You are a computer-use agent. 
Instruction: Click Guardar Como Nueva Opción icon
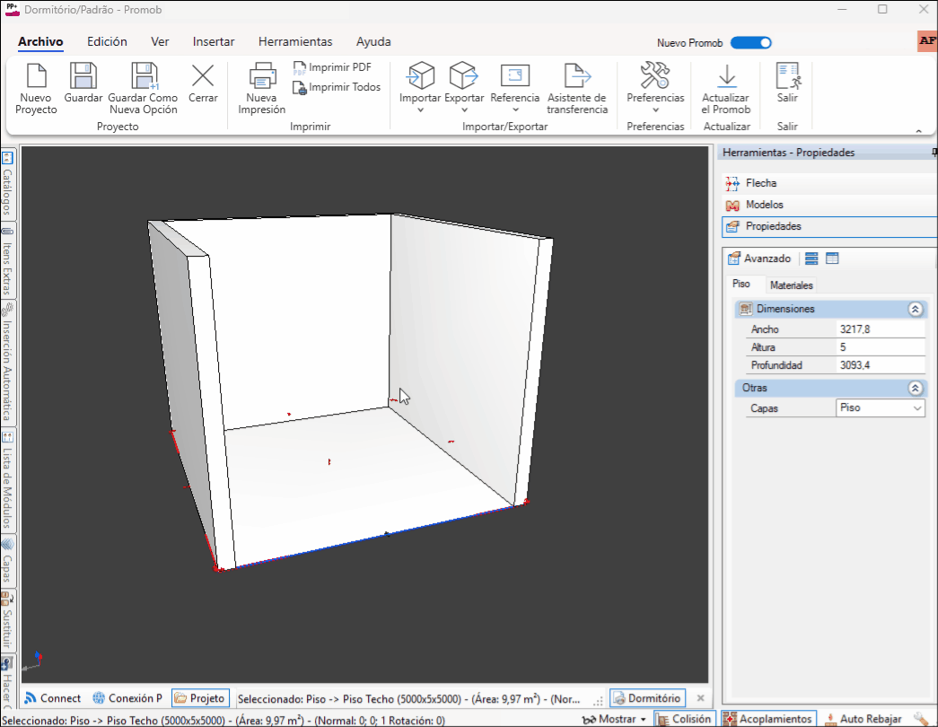(143, 76)
